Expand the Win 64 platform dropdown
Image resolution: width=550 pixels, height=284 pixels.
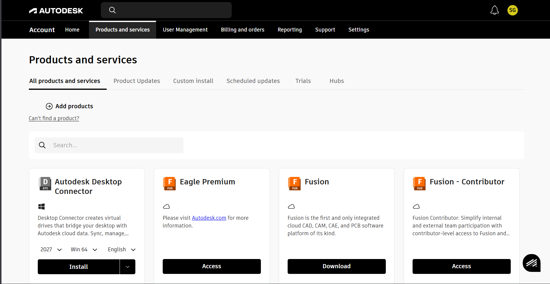click(x=84, y=250)
